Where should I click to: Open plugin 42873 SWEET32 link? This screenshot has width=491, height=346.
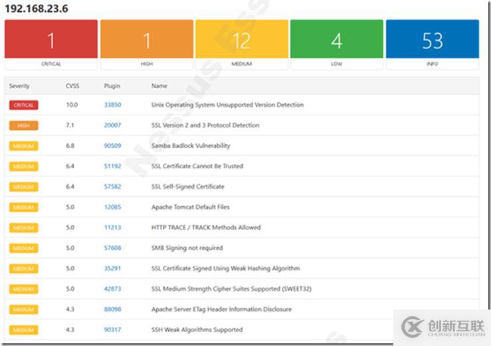click(x=112, y=289)
